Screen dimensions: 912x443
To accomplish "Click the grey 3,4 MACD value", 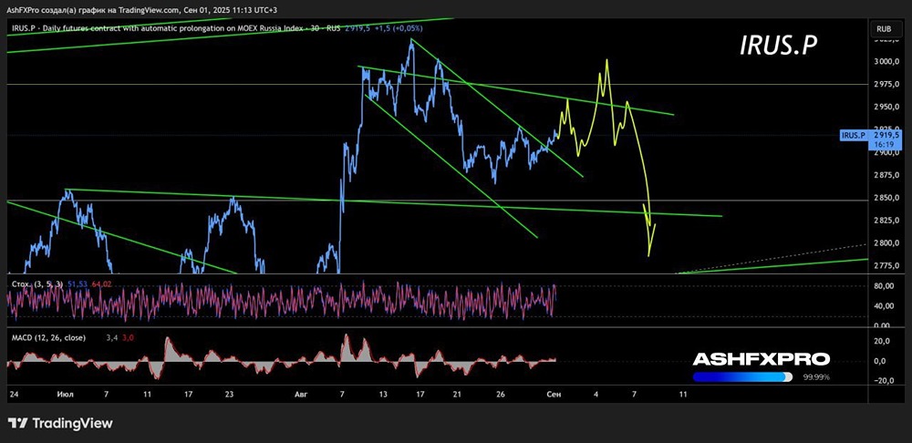I will click(x=112, y=338).
